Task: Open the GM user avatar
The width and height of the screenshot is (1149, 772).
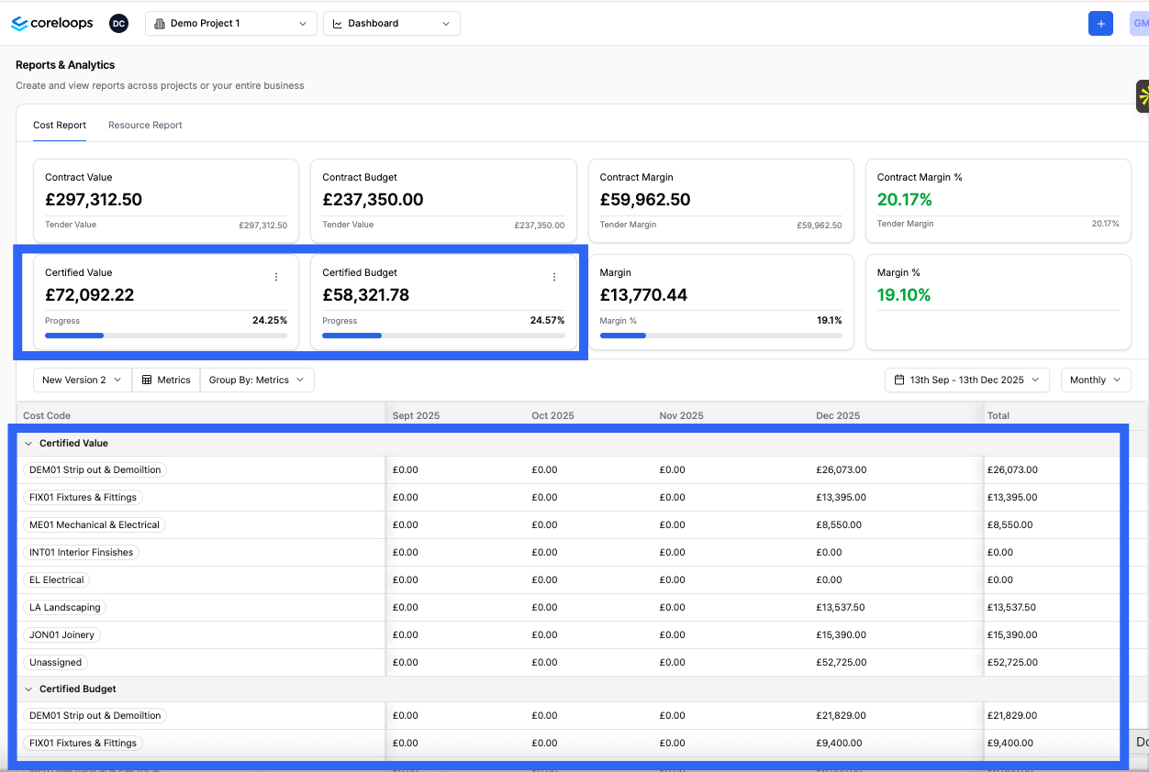Action: point(1139,23)
